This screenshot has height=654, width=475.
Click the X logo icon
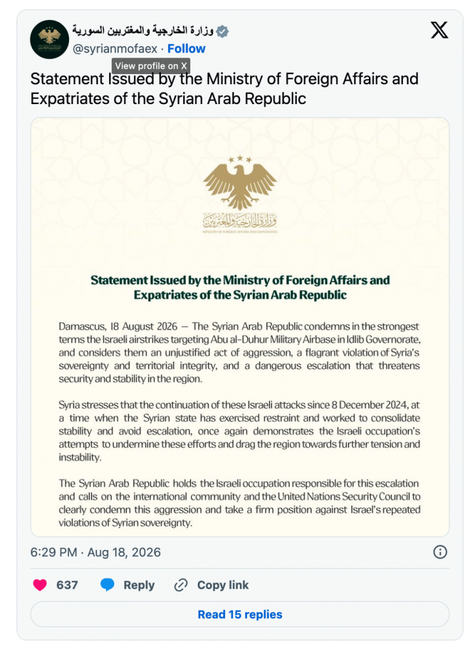click(x=439, y=30)
